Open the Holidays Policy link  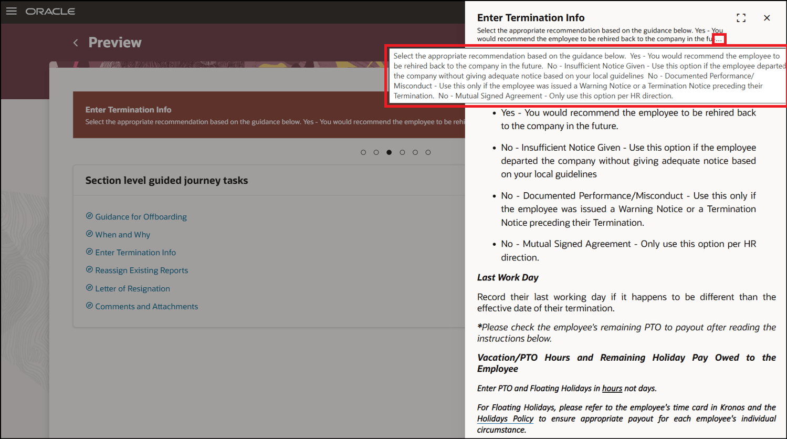click(505, 418)
